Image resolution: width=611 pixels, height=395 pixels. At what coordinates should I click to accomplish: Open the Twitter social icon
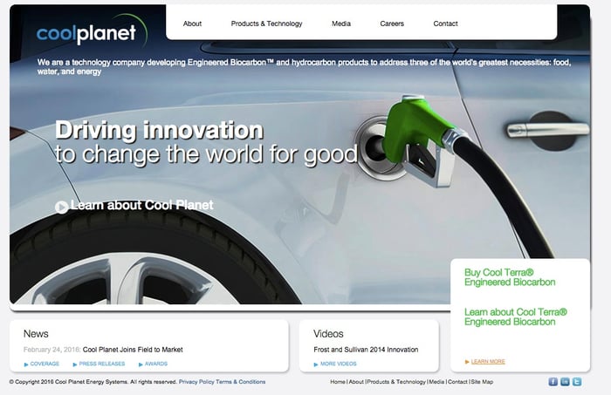577,382
